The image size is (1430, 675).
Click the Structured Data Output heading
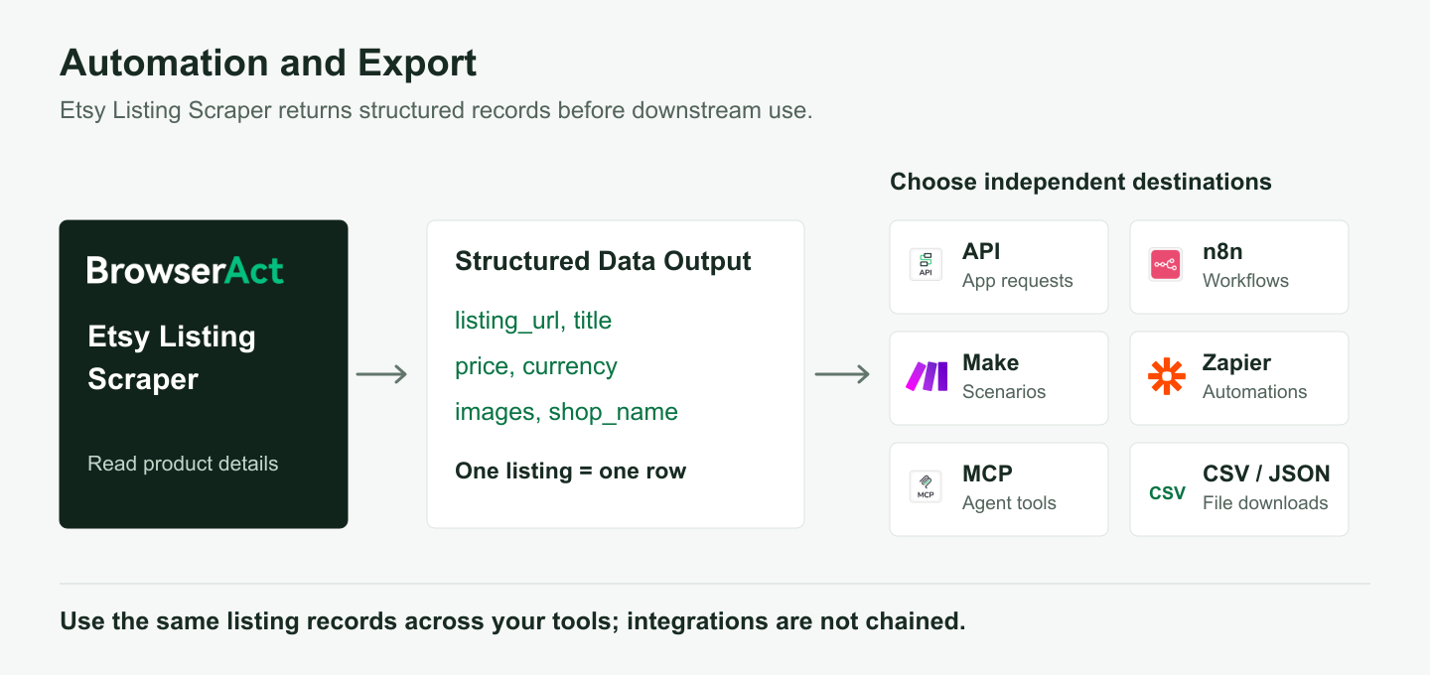(x=603, y=261)
